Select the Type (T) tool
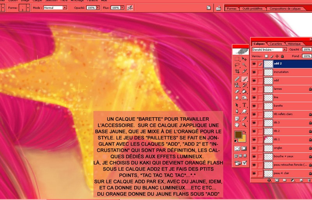 [245, 105]
